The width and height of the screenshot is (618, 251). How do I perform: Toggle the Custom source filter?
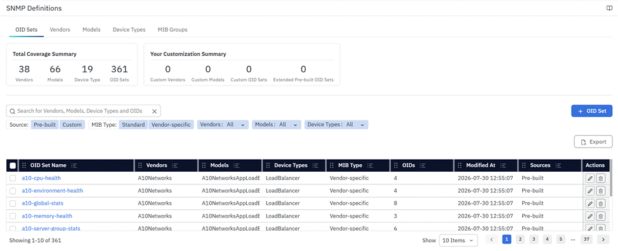coord(72,125)
